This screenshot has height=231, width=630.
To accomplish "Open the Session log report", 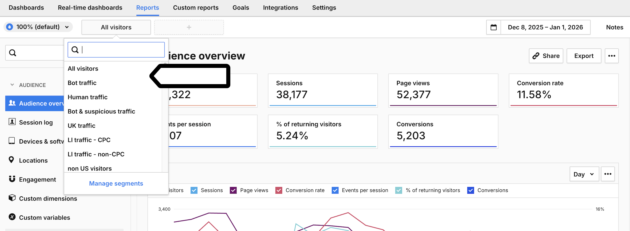I will coord(36,122).
